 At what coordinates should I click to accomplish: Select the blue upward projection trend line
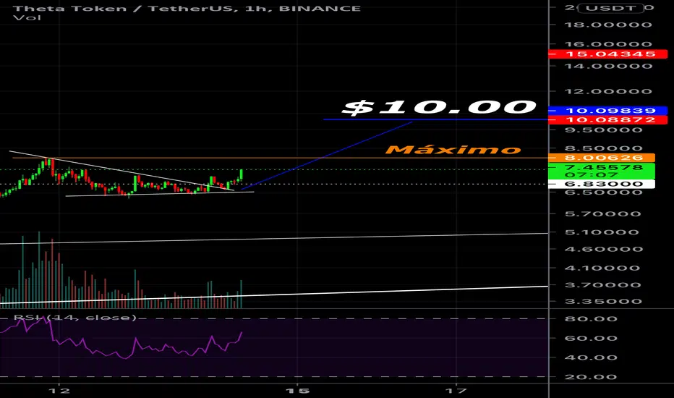(327, 156)
